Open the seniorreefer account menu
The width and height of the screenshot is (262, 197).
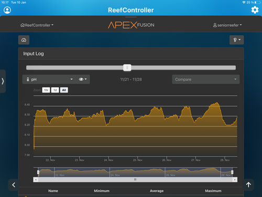pos(227,25)
